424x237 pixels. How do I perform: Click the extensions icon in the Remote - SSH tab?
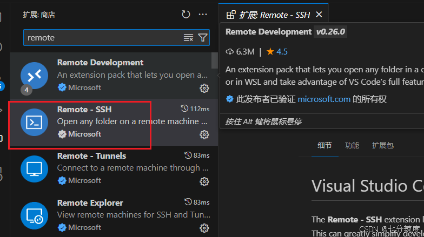click(x=230, y=15)
